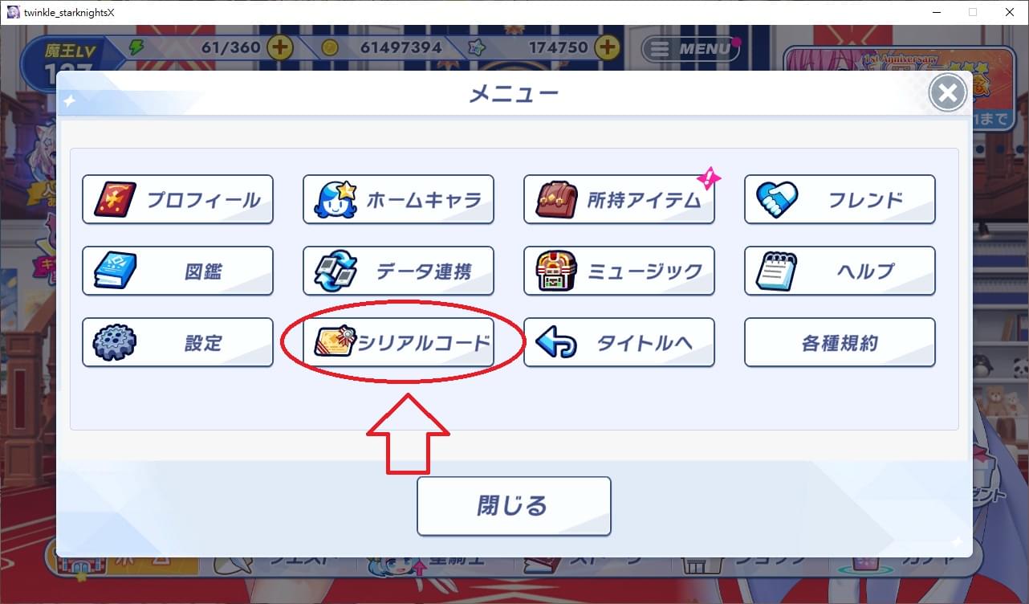This screenshot has height=604, width=1029.
Task: Select the タイトルへ back arrow button
Action: point(619,343)
